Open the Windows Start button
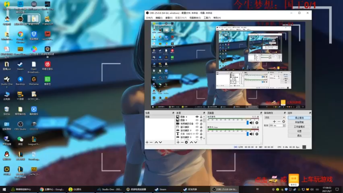 (4, 189)
